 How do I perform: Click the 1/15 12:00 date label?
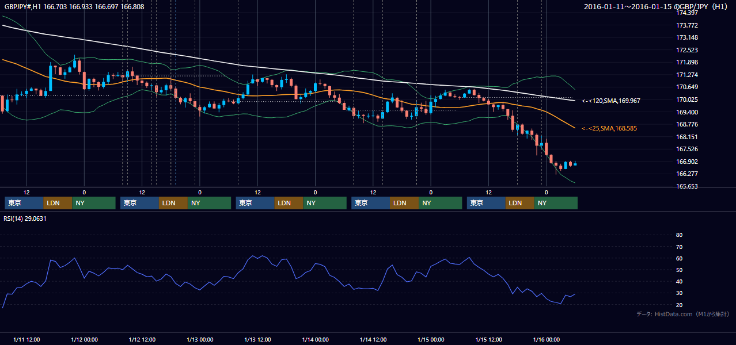click(x=488, y=339)
